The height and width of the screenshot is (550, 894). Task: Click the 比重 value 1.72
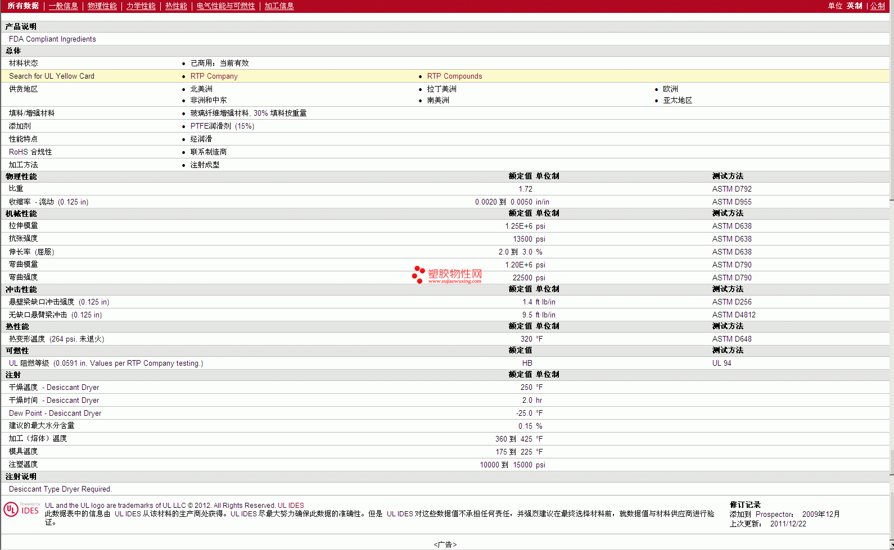click(525, 189)
